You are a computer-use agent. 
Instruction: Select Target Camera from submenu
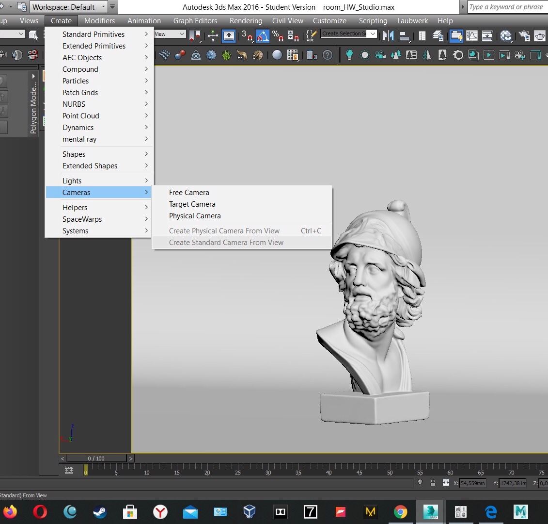click(x=192, y=204)
